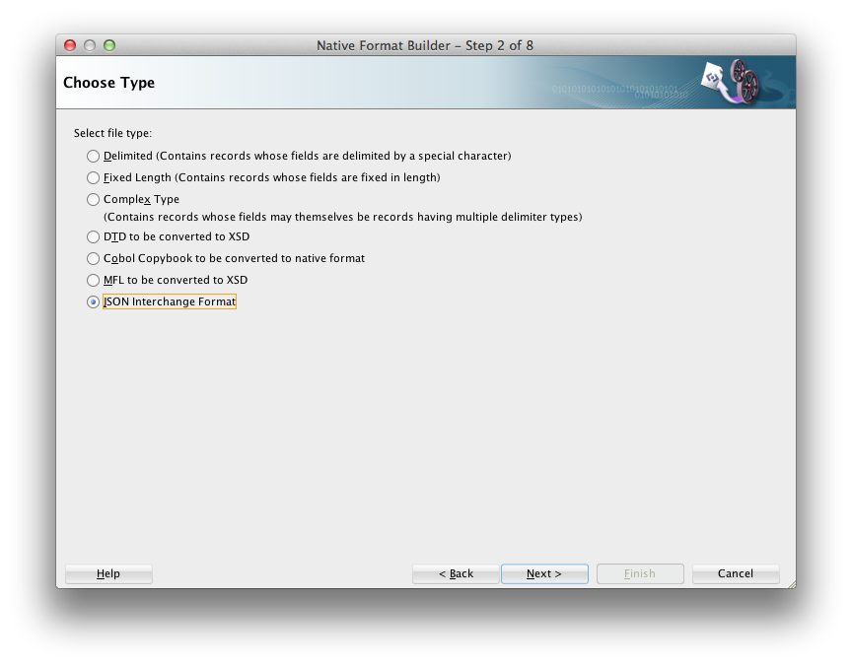Select the Delimited file type option
The width and height of the screenshot is (852, 666).
click(93, 156)
